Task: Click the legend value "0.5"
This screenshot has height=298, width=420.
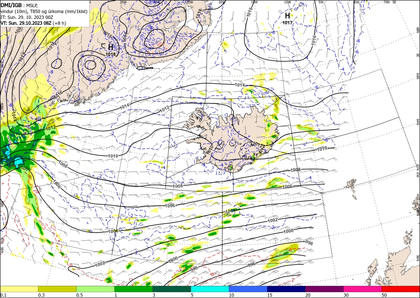Action: pyautogui.click(x=79, y=295)
